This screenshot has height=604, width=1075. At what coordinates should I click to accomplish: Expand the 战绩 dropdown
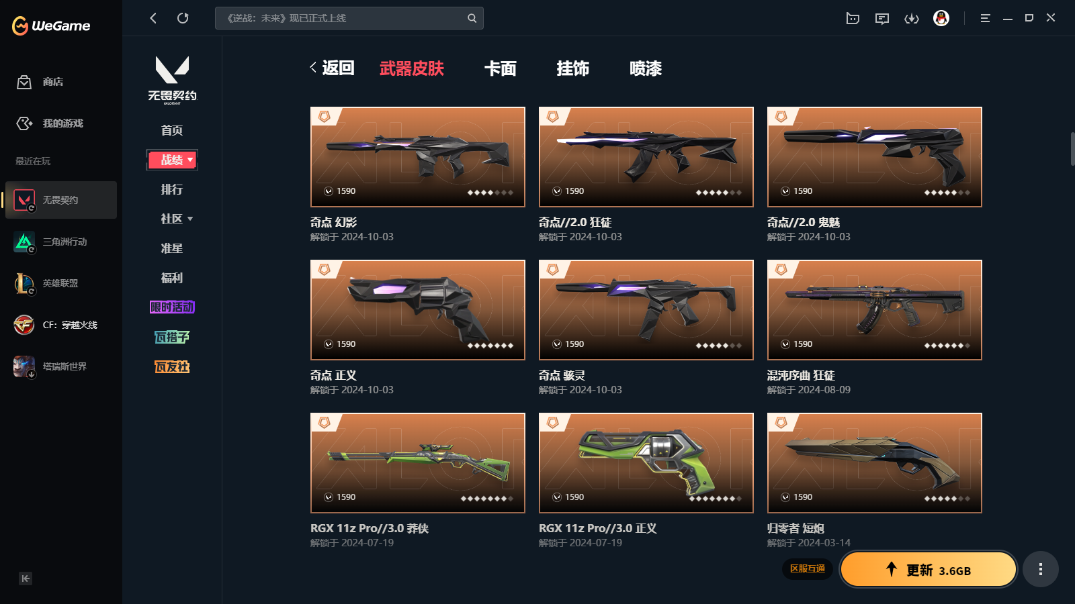click(x=172, y=160)
